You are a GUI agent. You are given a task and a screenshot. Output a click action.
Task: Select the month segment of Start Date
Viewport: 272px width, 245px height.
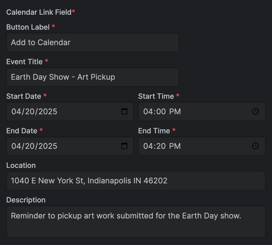coord(16,111)
